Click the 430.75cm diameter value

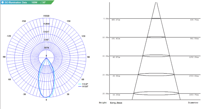pos(194,20)
